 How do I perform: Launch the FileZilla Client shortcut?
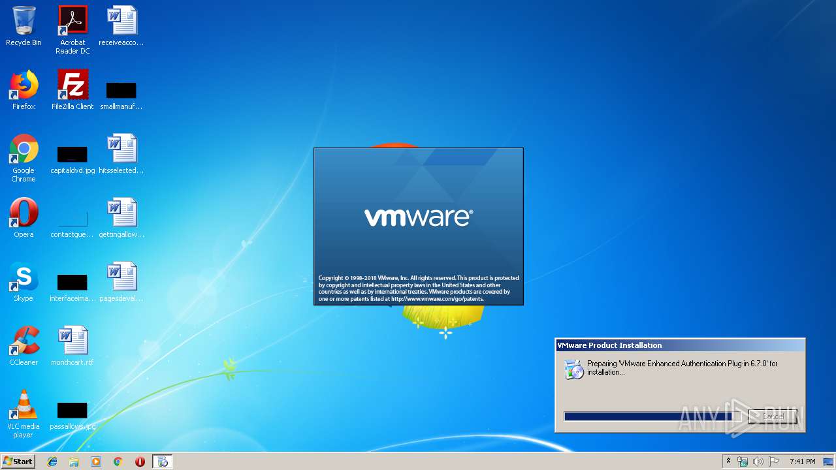coord(72,91)
